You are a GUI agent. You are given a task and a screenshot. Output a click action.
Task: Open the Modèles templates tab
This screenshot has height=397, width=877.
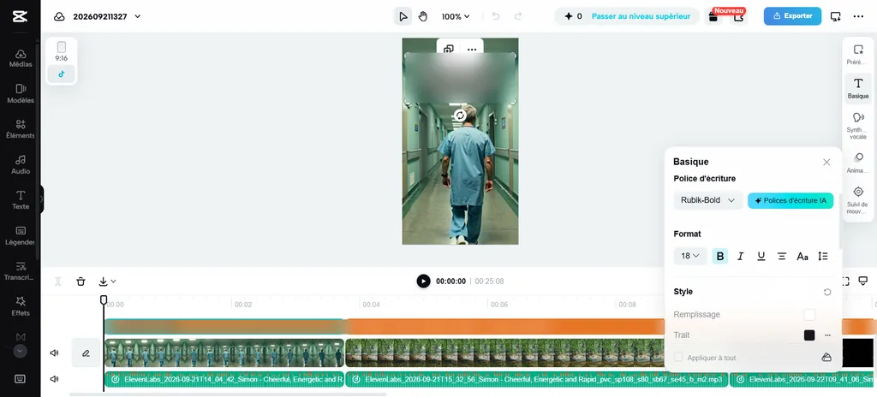pyautogui.click(x=21, y=94)
